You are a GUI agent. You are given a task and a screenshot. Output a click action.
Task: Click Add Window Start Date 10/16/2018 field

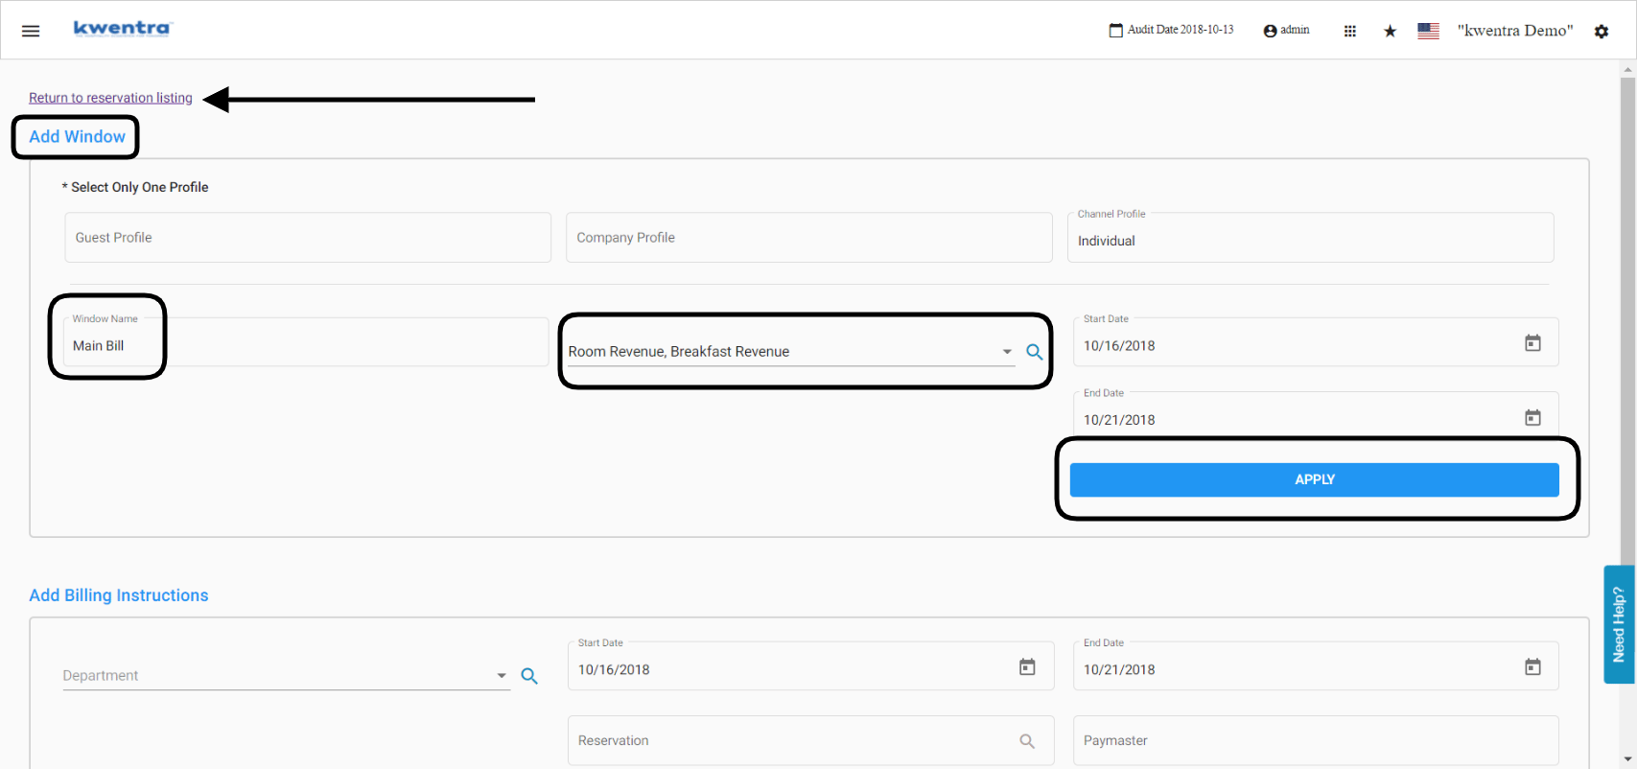tap(1316, 341)
